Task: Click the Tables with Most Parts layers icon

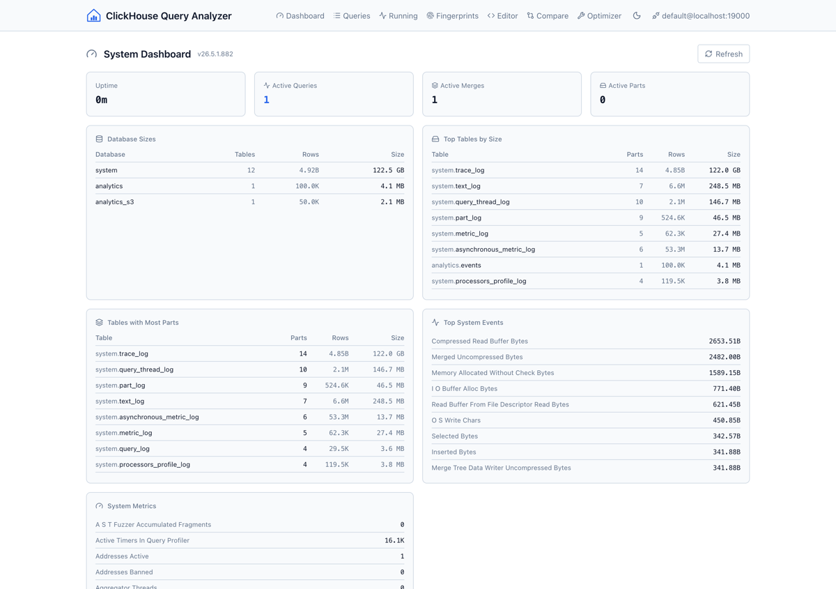Action: point(99,322)
